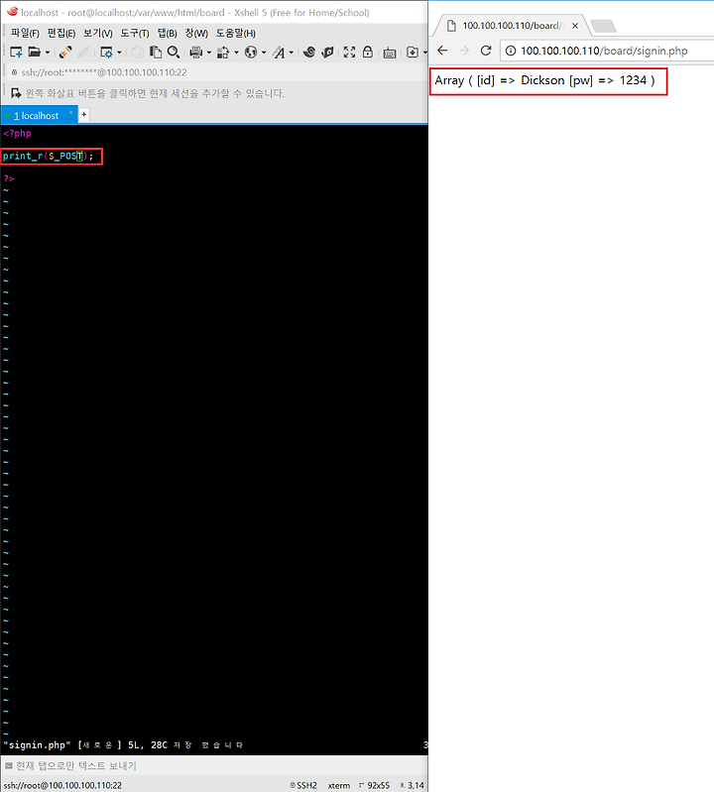Image resolution: width=714 pixels, height=792 pixels.
Task: Click the print_r($_POST); code line
Action: click(x=48, y=156)
